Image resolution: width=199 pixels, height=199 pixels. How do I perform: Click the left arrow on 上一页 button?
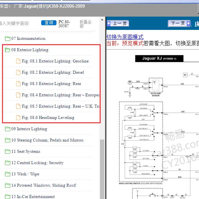pyautogui.click(x=109, y=23)
